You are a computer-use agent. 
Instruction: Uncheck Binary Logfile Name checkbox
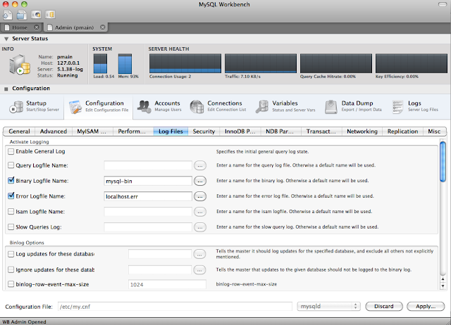11,181
